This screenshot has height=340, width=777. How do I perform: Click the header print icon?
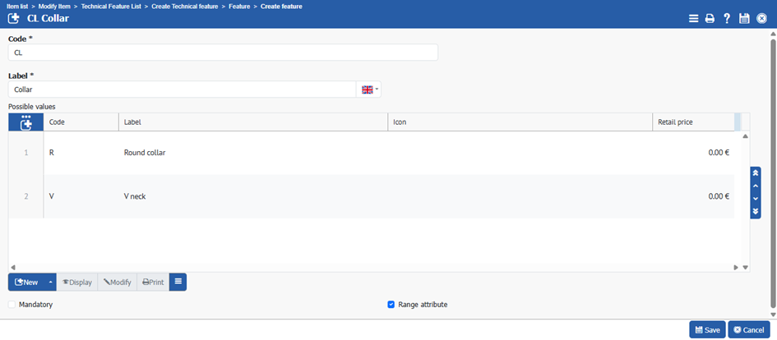pos(710,18)
